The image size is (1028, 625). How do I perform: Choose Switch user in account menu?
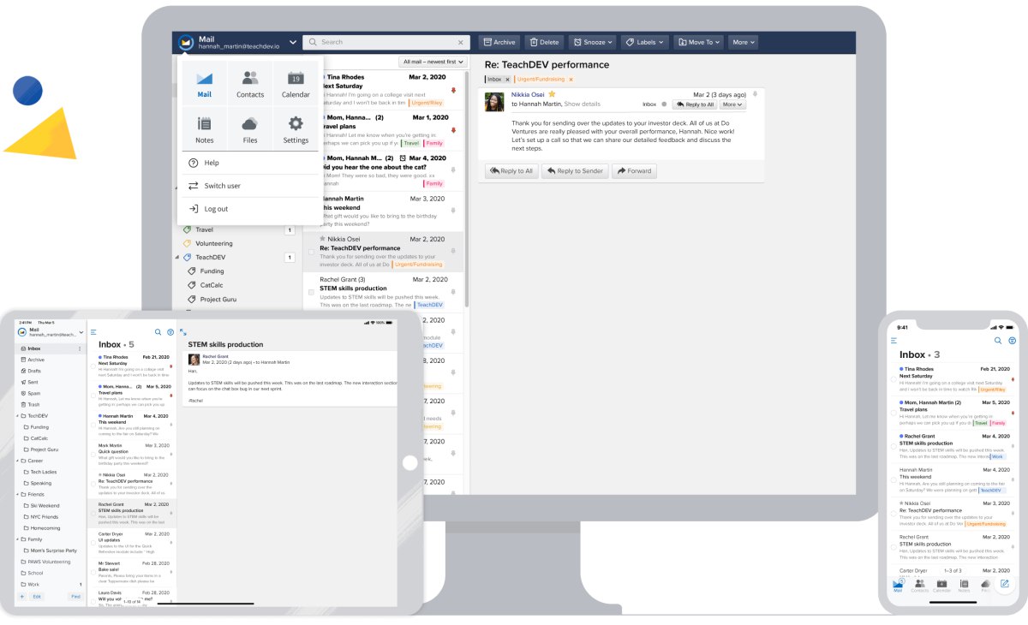248,186
